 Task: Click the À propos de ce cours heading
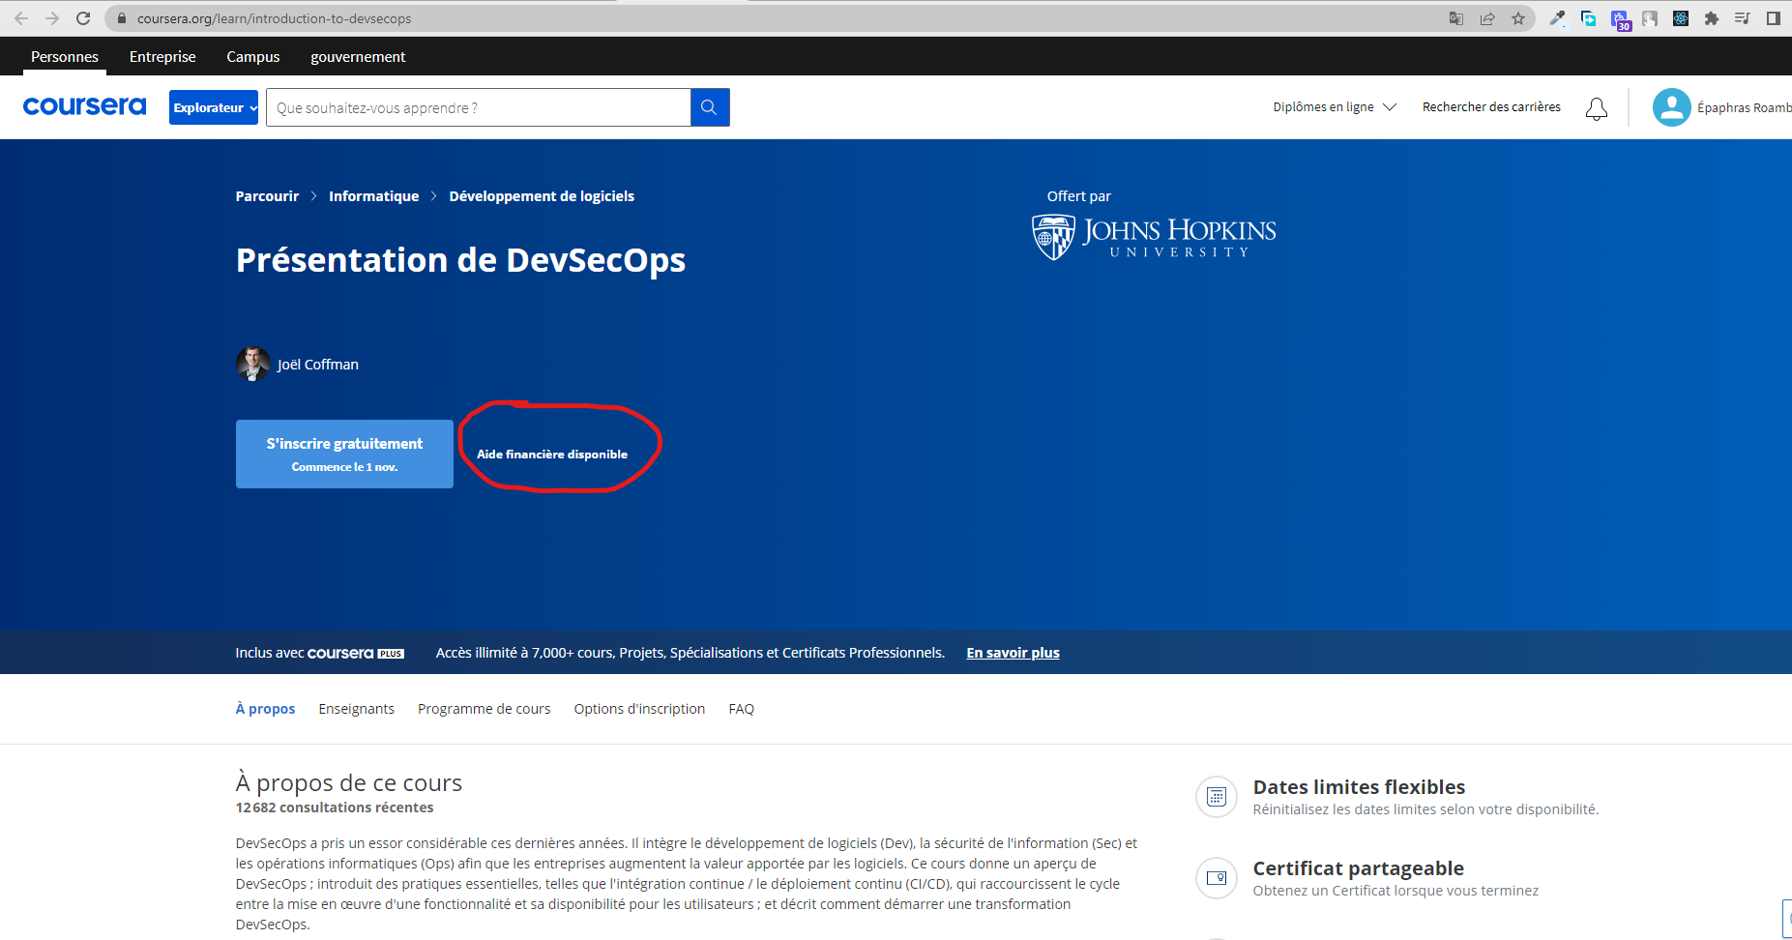(x=349, y=782)
